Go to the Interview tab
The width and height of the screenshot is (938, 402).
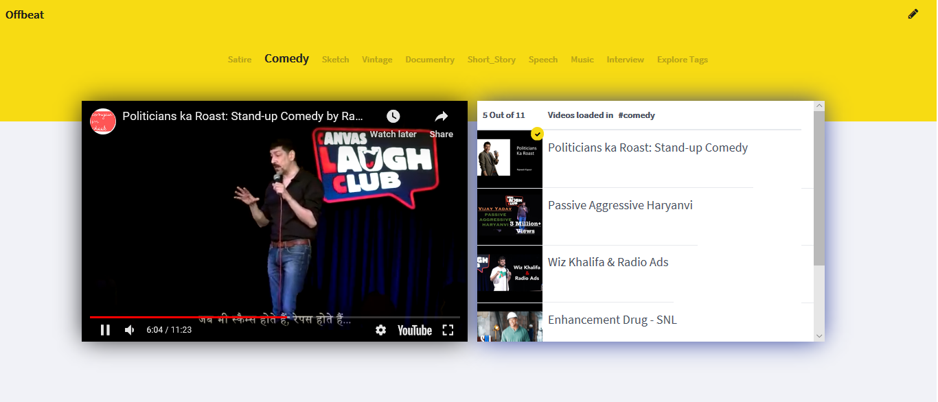[626, 60]
